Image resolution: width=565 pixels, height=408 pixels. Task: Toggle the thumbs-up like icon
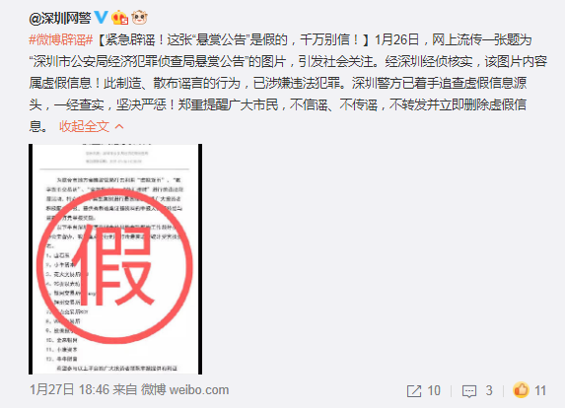tap(521, 389)
